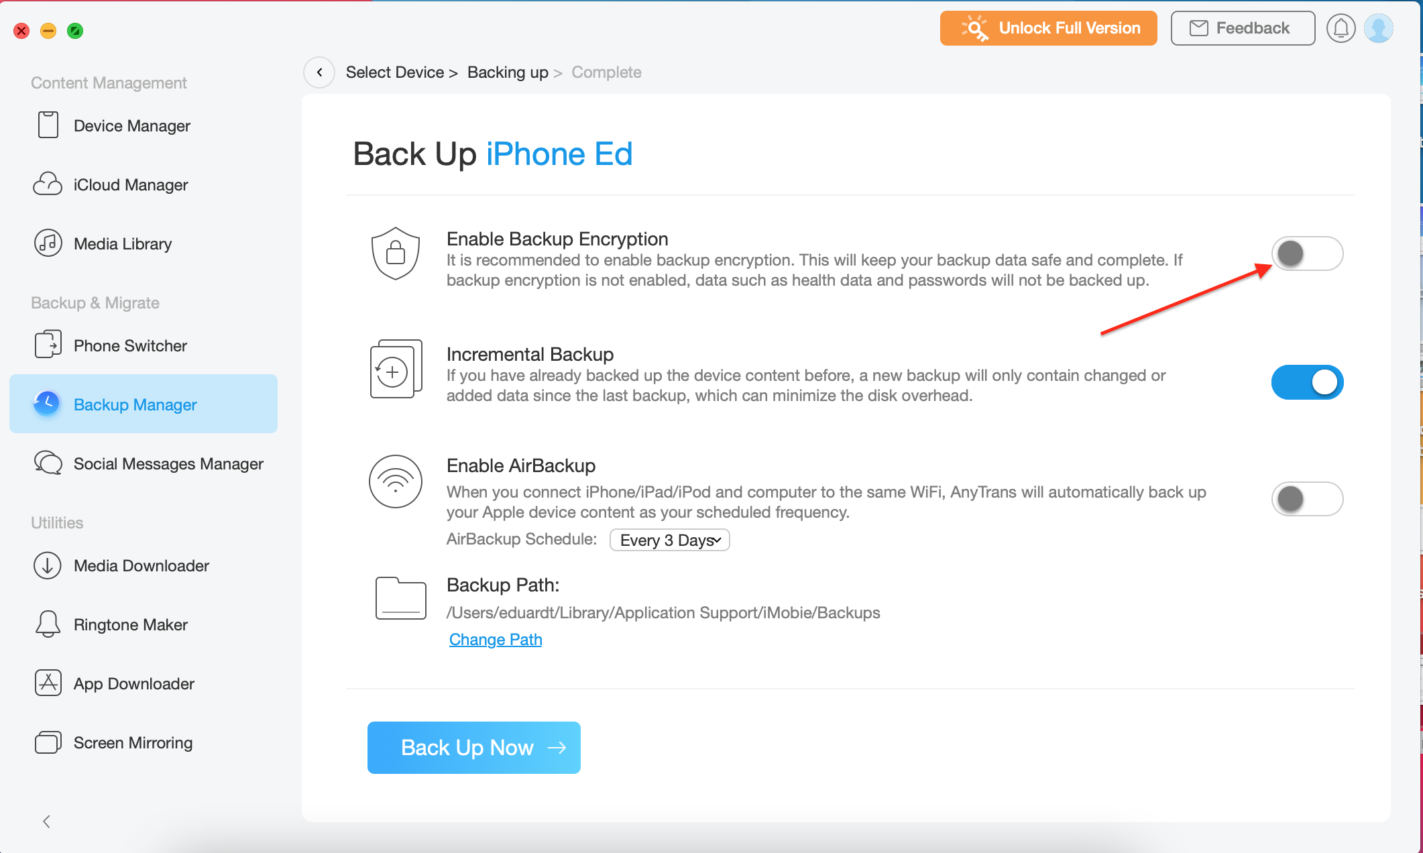This screenshot has width=1423, height=853.
Task: Open the Backup Manager section
Action: pos(134,404)
